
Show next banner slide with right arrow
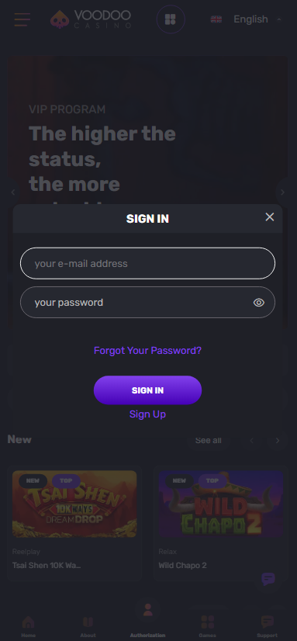283,192
